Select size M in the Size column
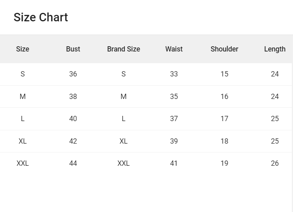The width and height of the screenshot is (293, 212). pyautogui.click(x=23, y=97)
